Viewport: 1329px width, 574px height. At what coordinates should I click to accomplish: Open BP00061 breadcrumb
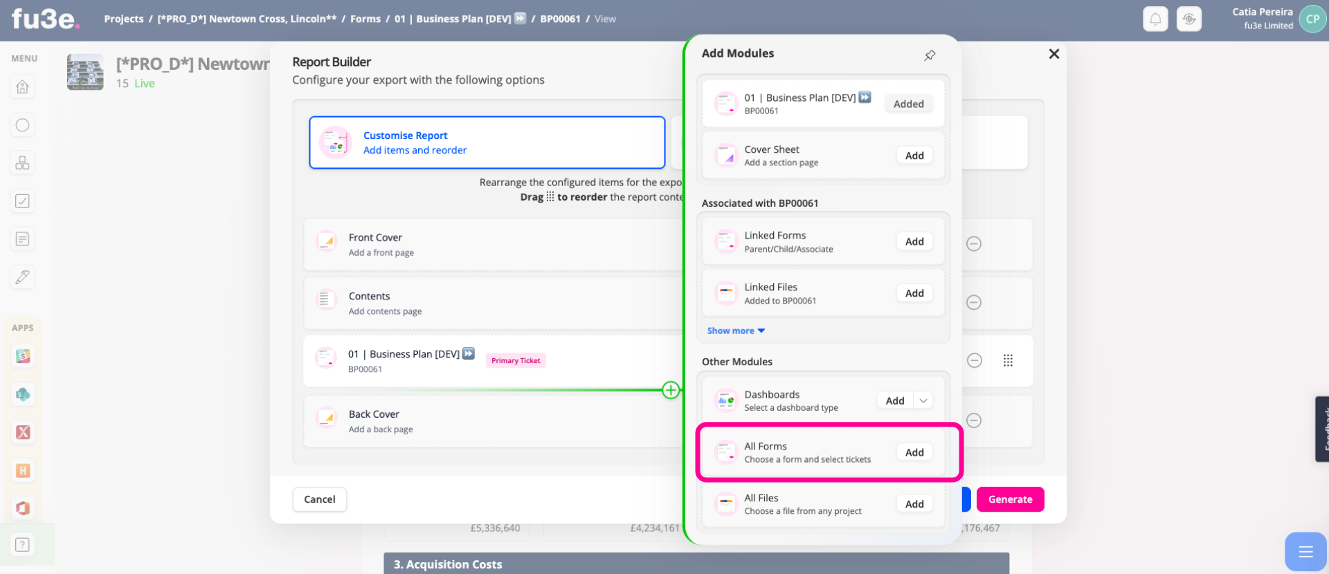(x=560, y=19)
